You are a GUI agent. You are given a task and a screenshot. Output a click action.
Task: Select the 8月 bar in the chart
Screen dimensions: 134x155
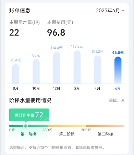click(16, 74)
